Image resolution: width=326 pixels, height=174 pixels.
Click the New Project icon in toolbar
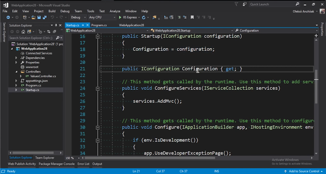(25, 18)
